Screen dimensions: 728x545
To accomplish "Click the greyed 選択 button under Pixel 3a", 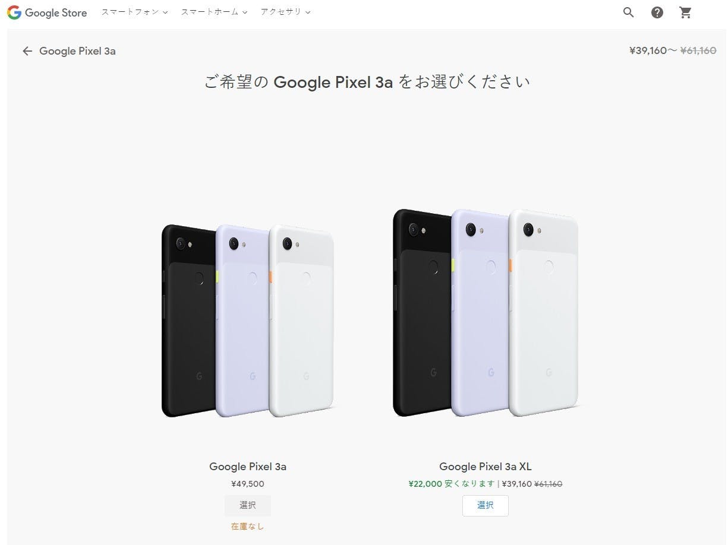I will pos(248,505).
